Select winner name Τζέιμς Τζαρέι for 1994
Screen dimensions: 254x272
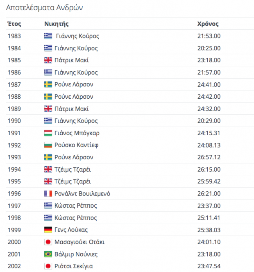point(73,170)
